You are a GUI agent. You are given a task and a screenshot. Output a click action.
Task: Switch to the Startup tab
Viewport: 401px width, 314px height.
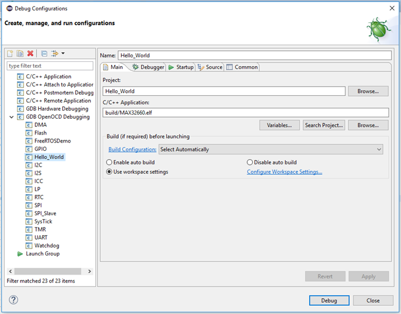[x=181, y=67]
